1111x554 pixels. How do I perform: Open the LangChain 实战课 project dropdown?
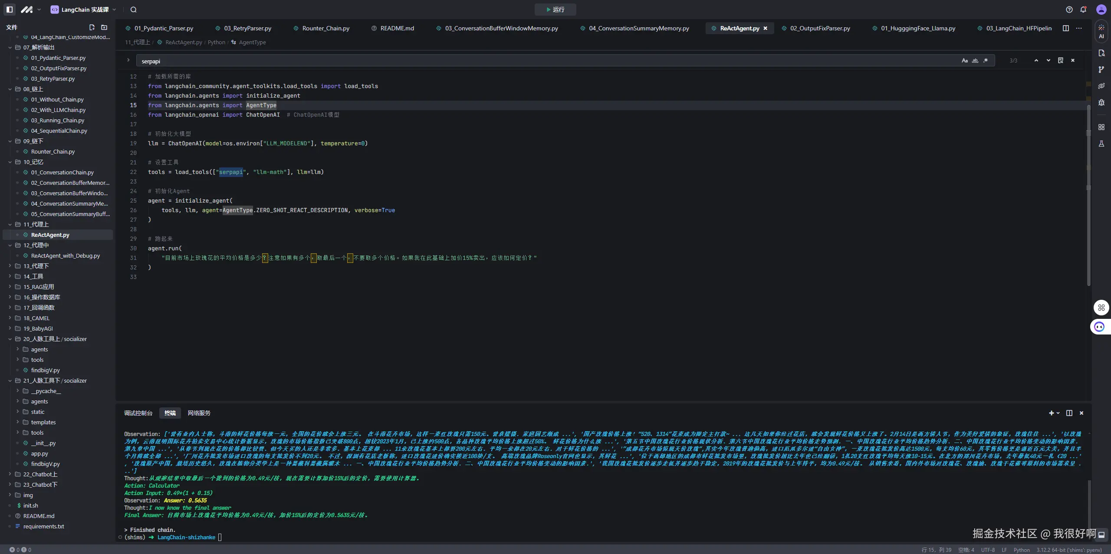84,10
